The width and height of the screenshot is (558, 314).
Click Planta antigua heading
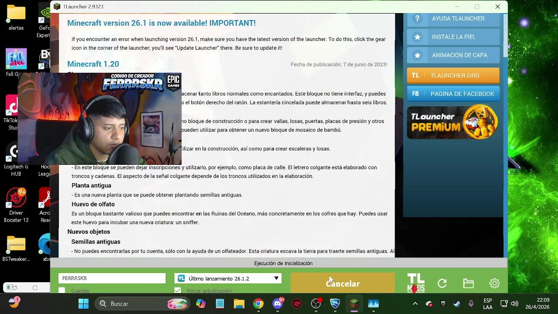click(x=91, y=185)
